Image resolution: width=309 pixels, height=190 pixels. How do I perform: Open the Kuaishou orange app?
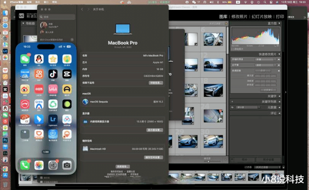coord(39,74)
